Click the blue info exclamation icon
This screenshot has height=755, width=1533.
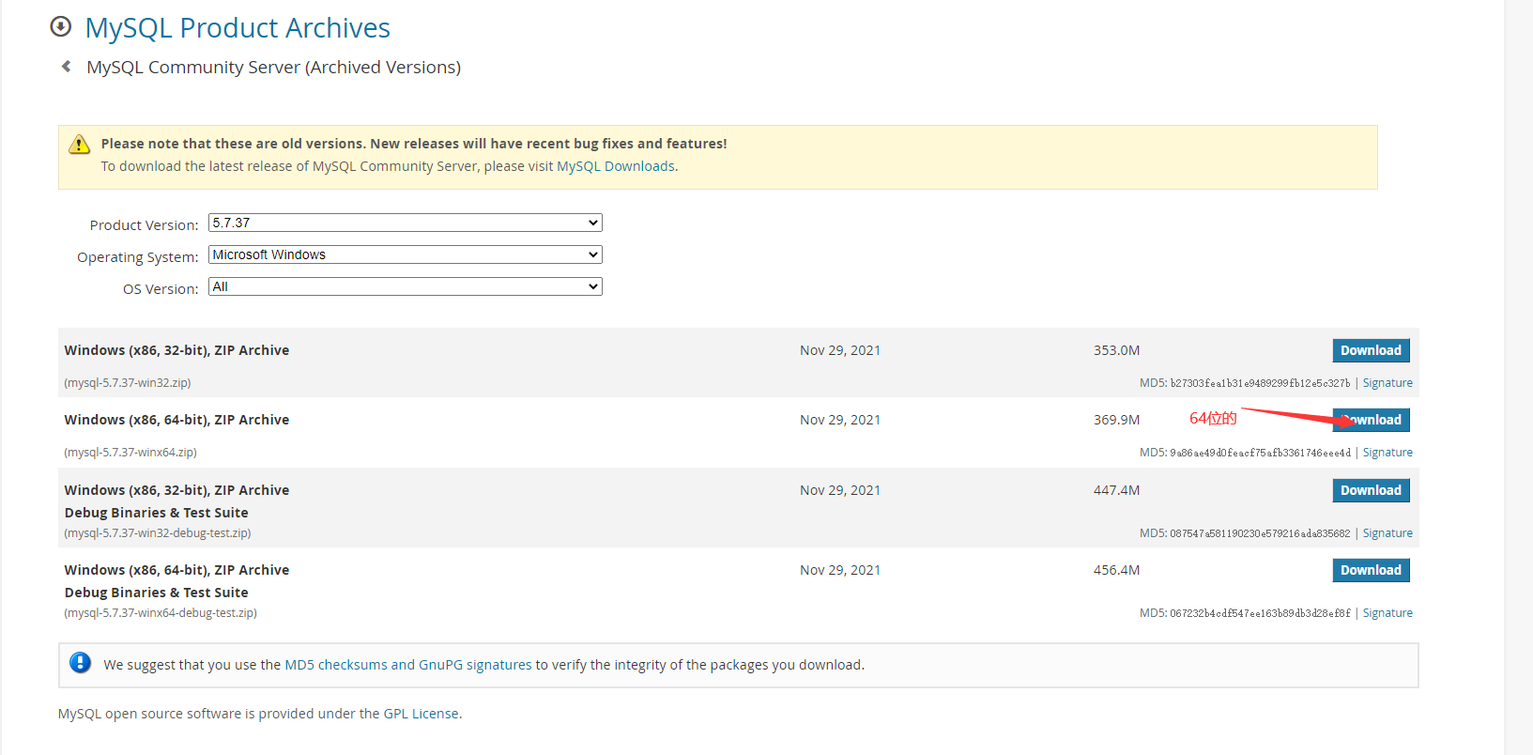click(x=81, y=663)
